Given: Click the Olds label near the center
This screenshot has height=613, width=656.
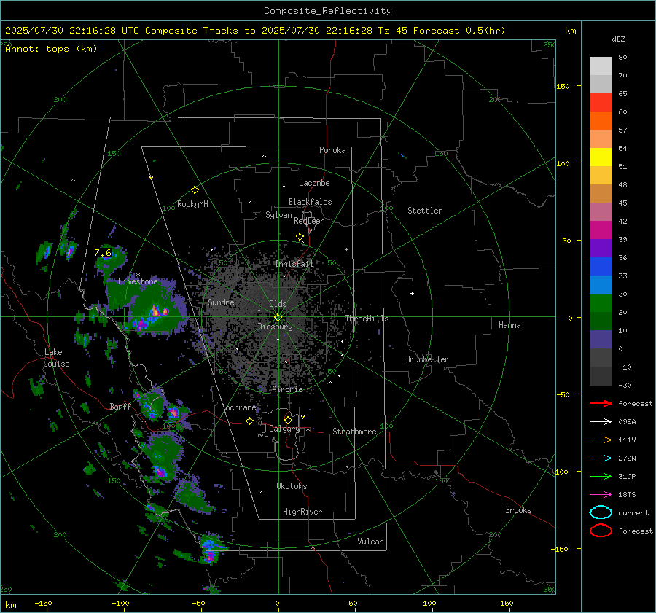Looking at the screenshot, I should tap(278, 304).
